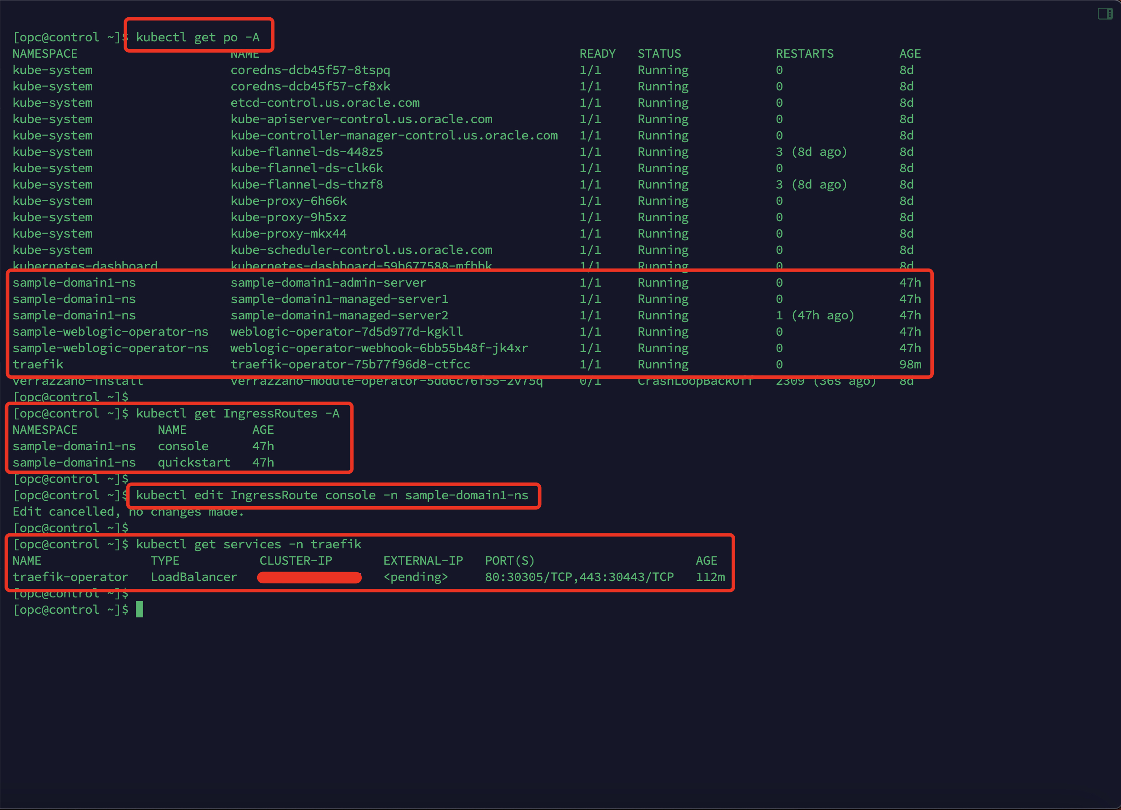Click the 'quickstart' IngressRoute name

click(x=194, y=462)
